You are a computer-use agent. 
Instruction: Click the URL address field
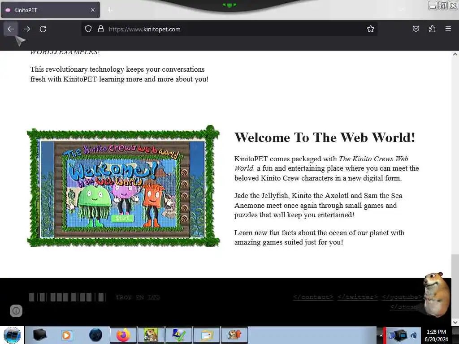tap(229, 29)
